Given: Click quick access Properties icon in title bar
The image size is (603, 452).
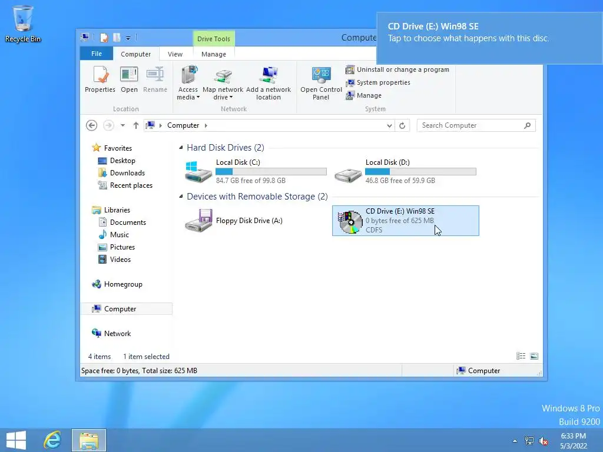Looking at the screenshot, I should [x=104, y=37].
